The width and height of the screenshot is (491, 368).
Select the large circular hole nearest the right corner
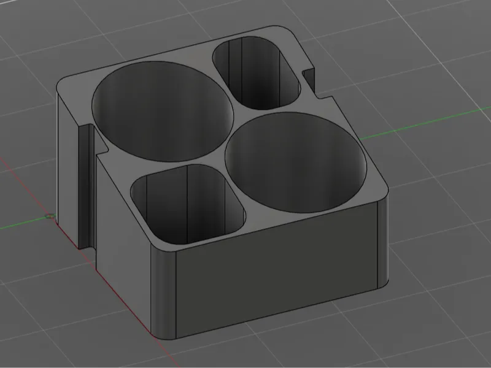click(296, 163)
